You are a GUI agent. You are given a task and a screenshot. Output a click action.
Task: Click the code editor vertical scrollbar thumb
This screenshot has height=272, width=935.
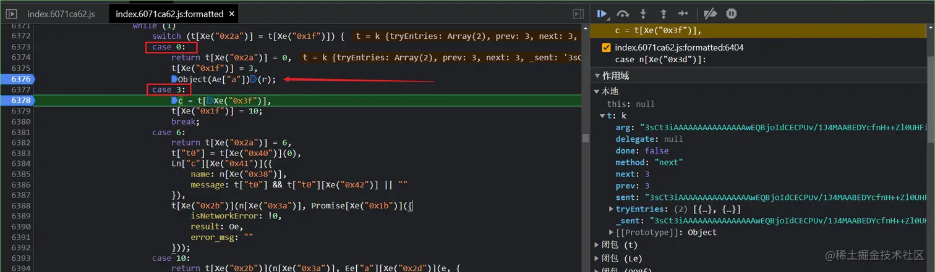[x=586, y=138]
